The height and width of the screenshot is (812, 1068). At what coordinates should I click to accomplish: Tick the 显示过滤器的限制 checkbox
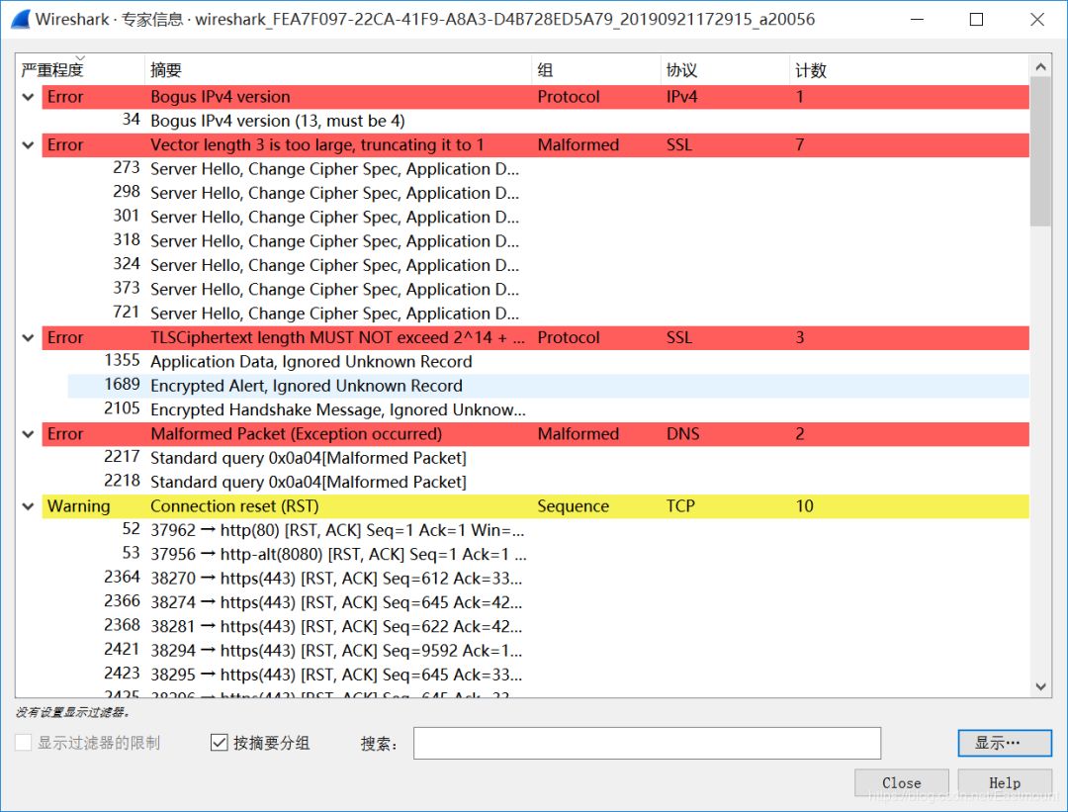coord(23,743)
